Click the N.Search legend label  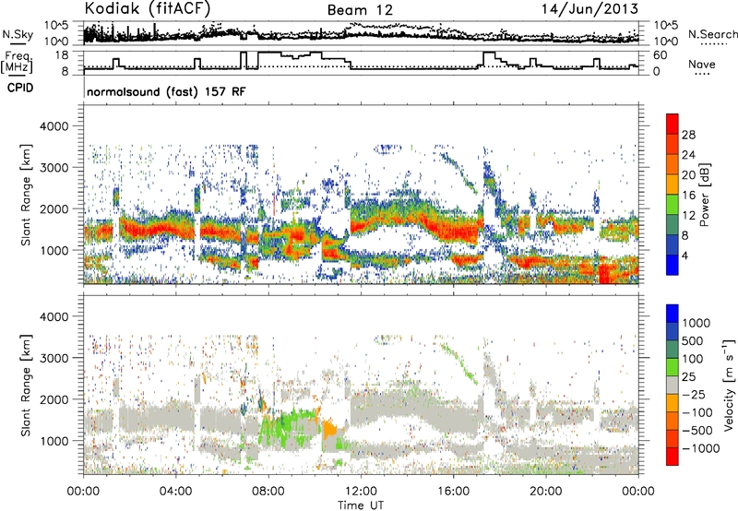[712, 34]
